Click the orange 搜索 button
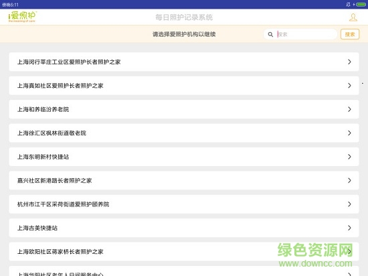 pos(350,34)
